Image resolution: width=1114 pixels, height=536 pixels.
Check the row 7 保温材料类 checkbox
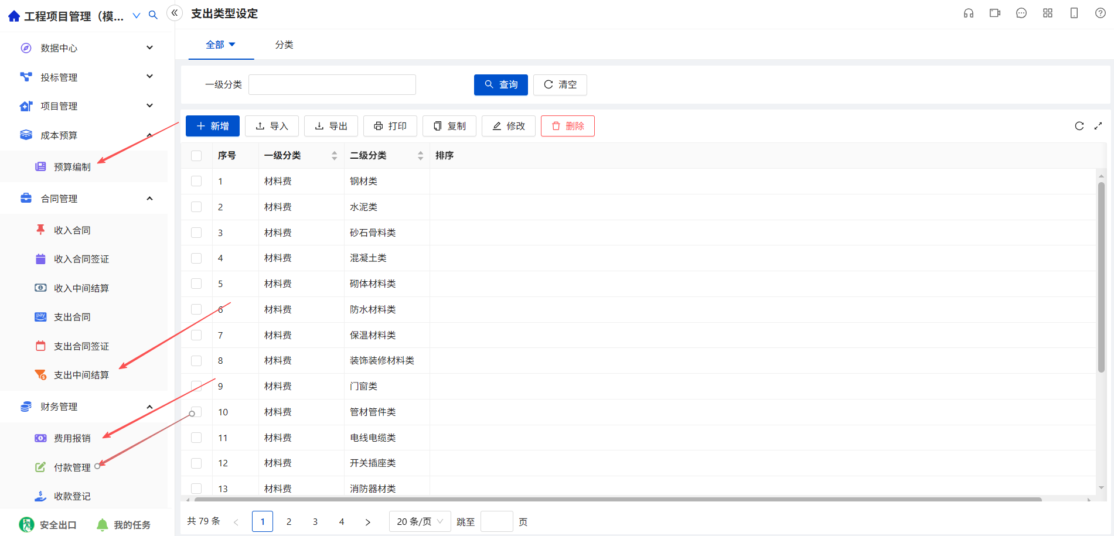click(x=196, y=335)
